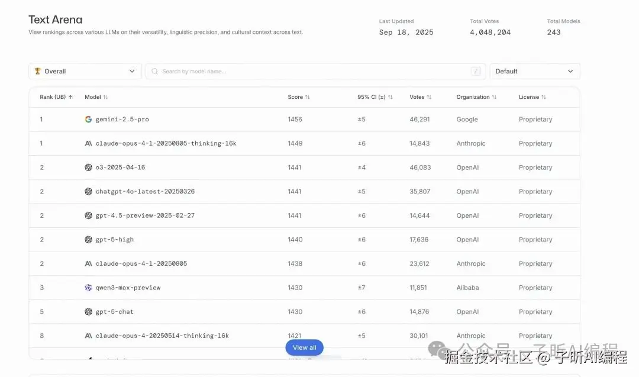The width and height of the screenshot is (639, 377).
Task: Click the License sort arrows icon
Action: coord(544,97)
